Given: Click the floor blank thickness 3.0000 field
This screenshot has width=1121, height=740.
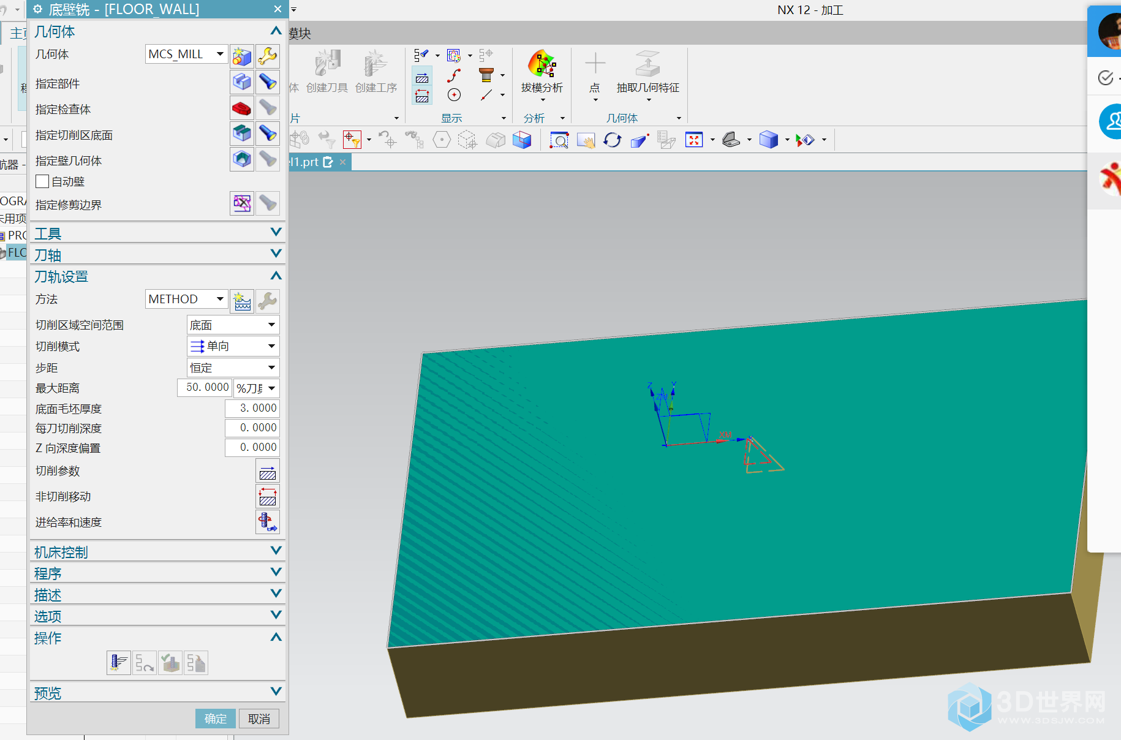Looking at the screenshot, I should 252,408.
